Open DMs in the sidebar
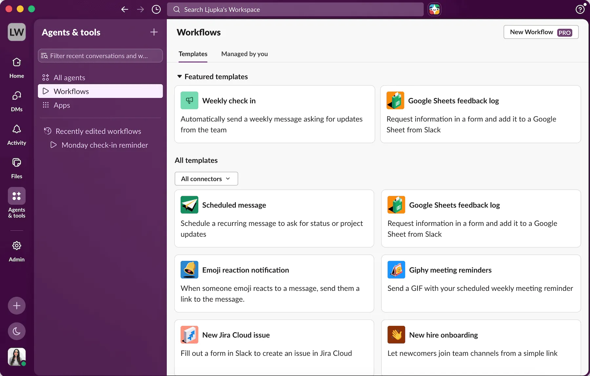This screenshot has width=590, height=376. click(17, 101)
